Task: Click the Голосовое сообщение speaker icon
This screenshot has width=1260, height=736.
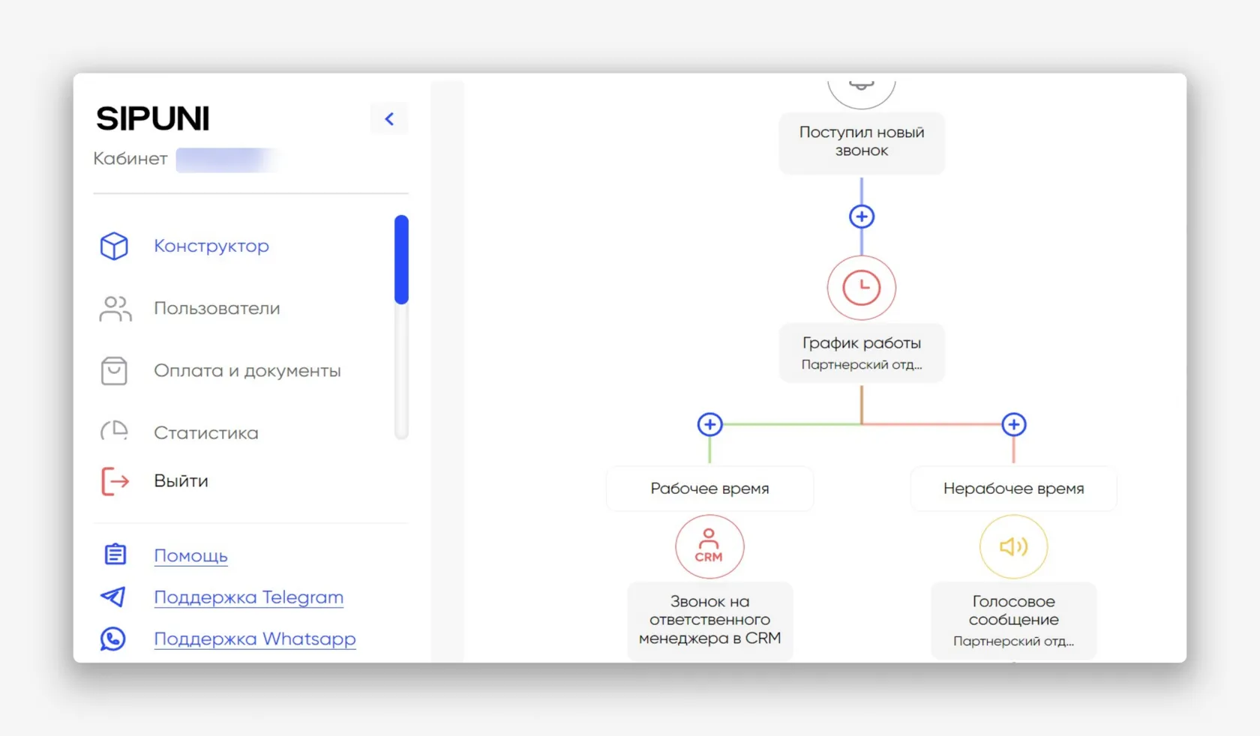Action: click(1014, 546)
